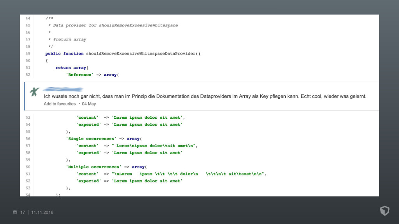
Task: Click the blurred commenter username
Action: click(x=63, y=89)
